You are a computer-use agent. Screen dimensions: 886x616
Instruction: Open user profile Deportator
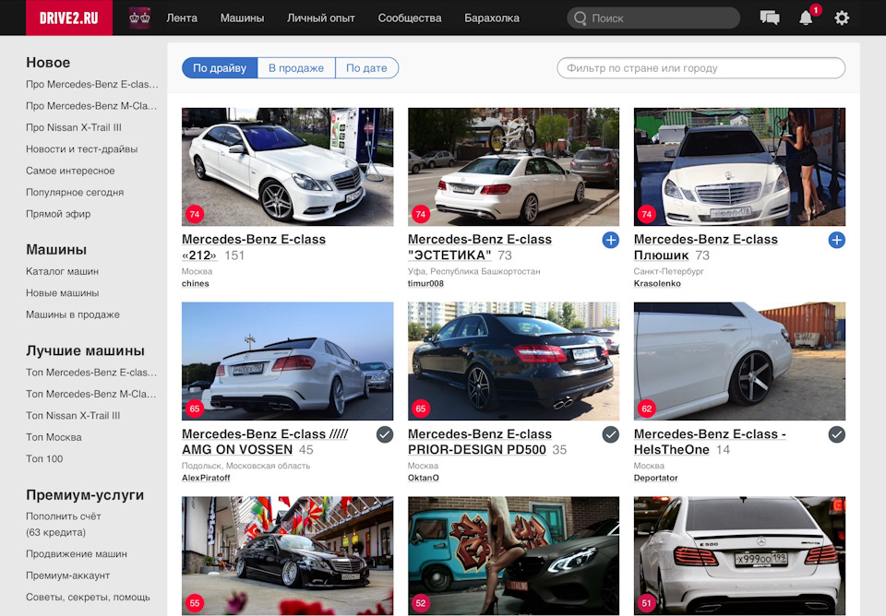click(655, 478)
